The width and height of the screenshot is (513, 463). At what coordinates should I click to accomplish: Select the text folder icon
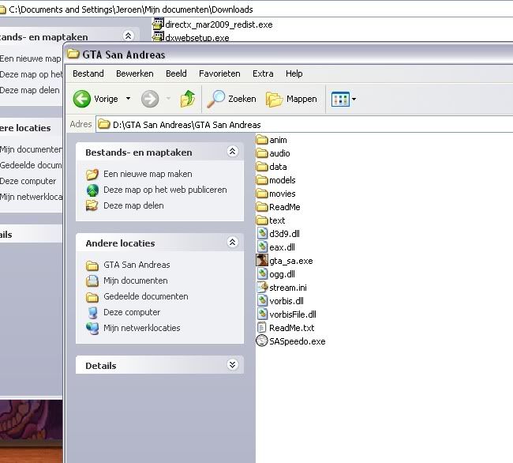pyautogui.click(x=262, y=220)
